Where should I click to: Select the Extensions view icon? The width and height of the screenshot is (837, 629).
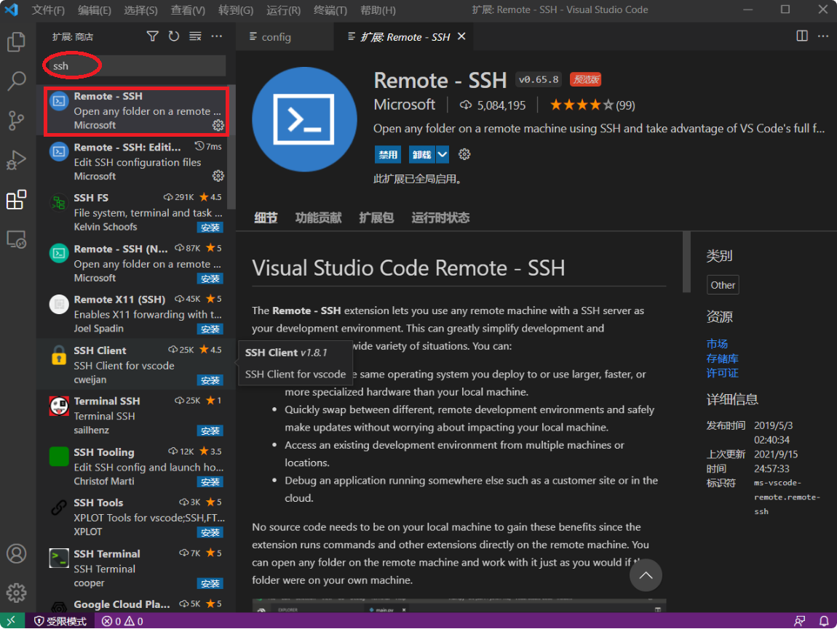(x=16, y=199)
